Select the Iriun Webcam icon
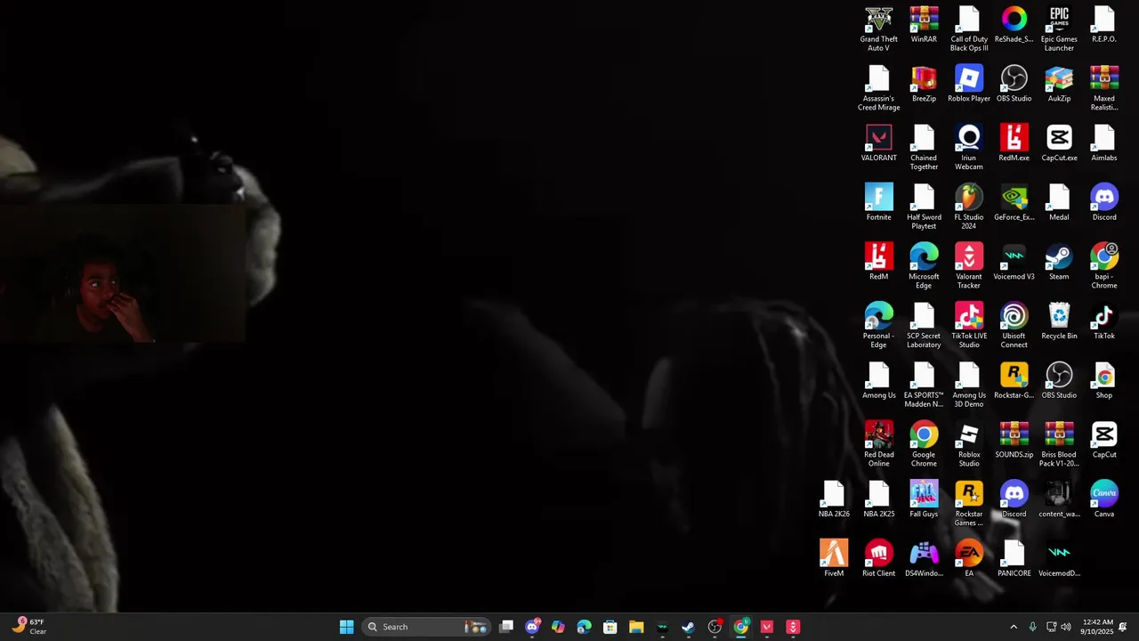This screenshot has width=1139, height=641. click(x=969, y=148)
